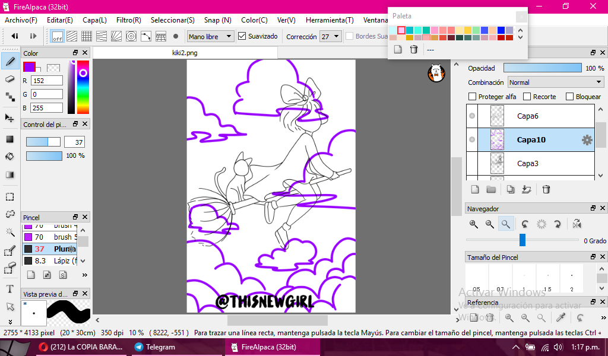The width and height of the screenshot is (608, 356).
Task: Select the Lasso selection tool
Action: click(x=10, y=214)
